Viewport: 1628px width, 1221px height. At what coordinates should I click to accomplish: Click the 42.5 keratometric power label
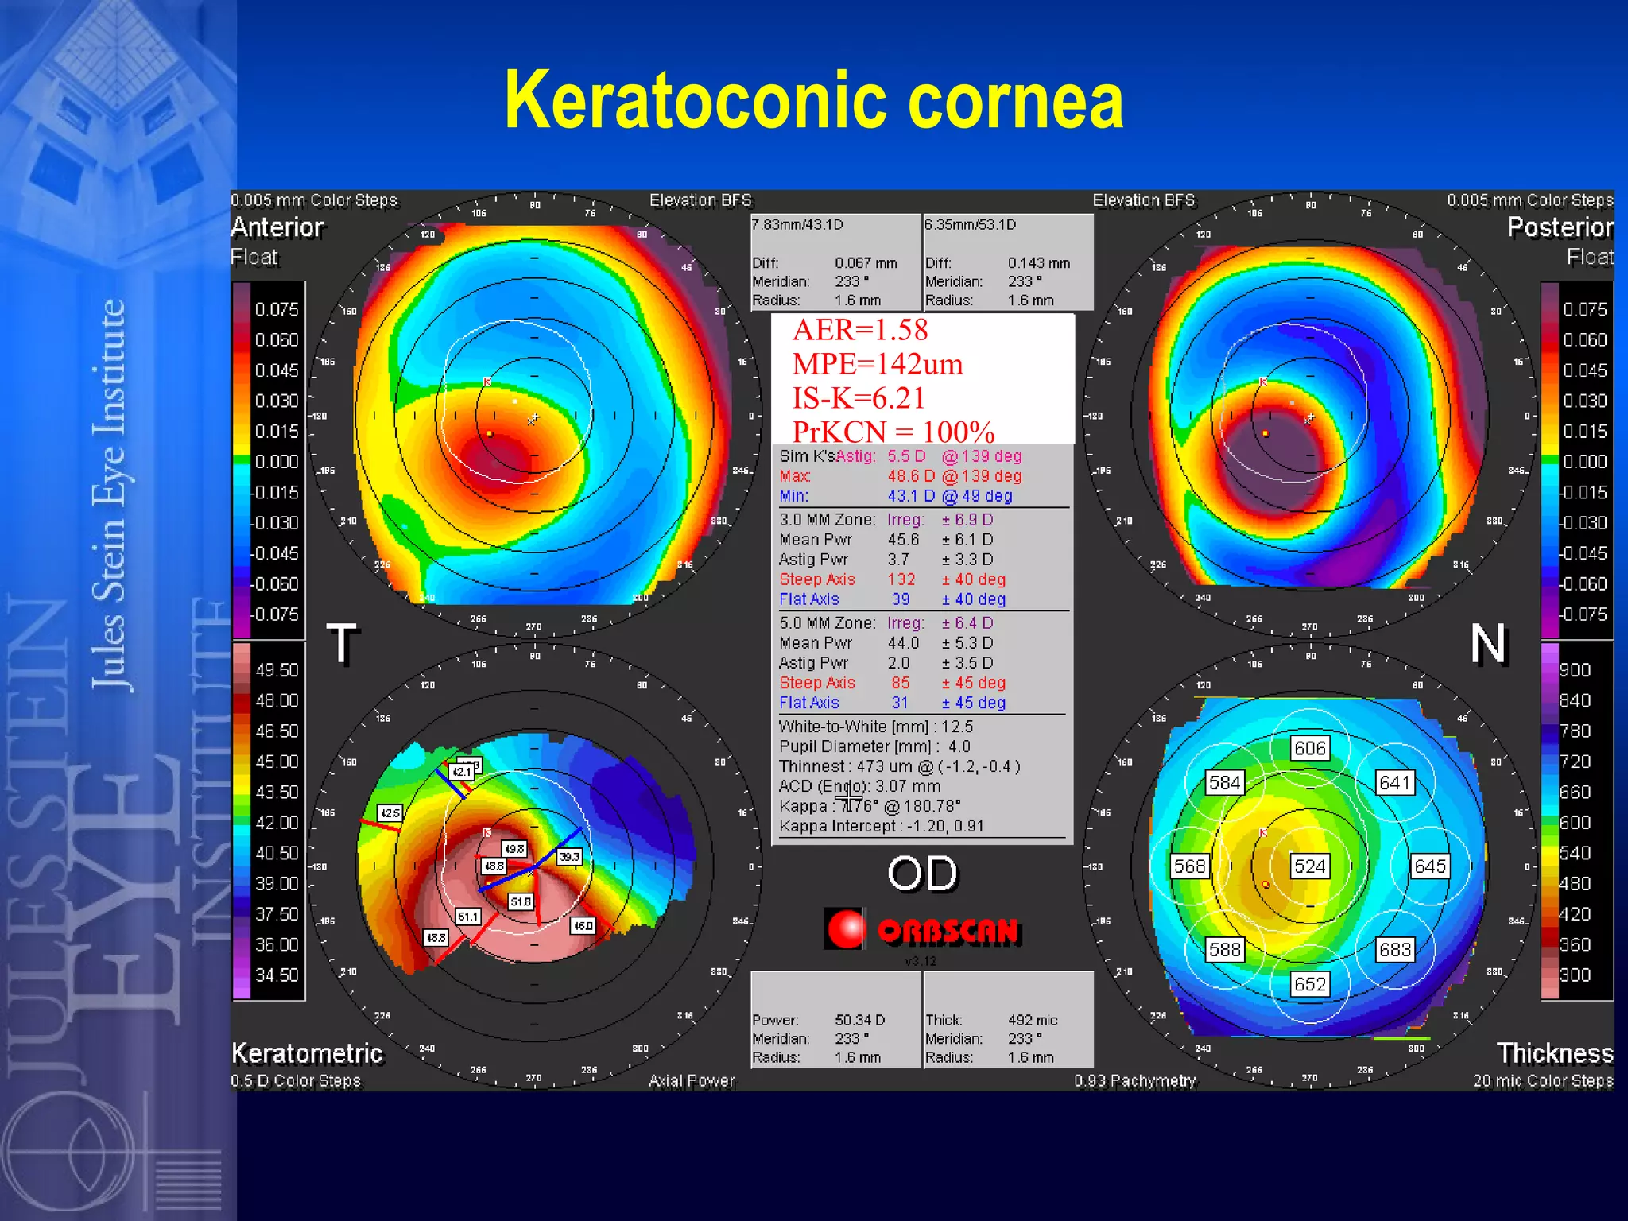coord(390,813)
